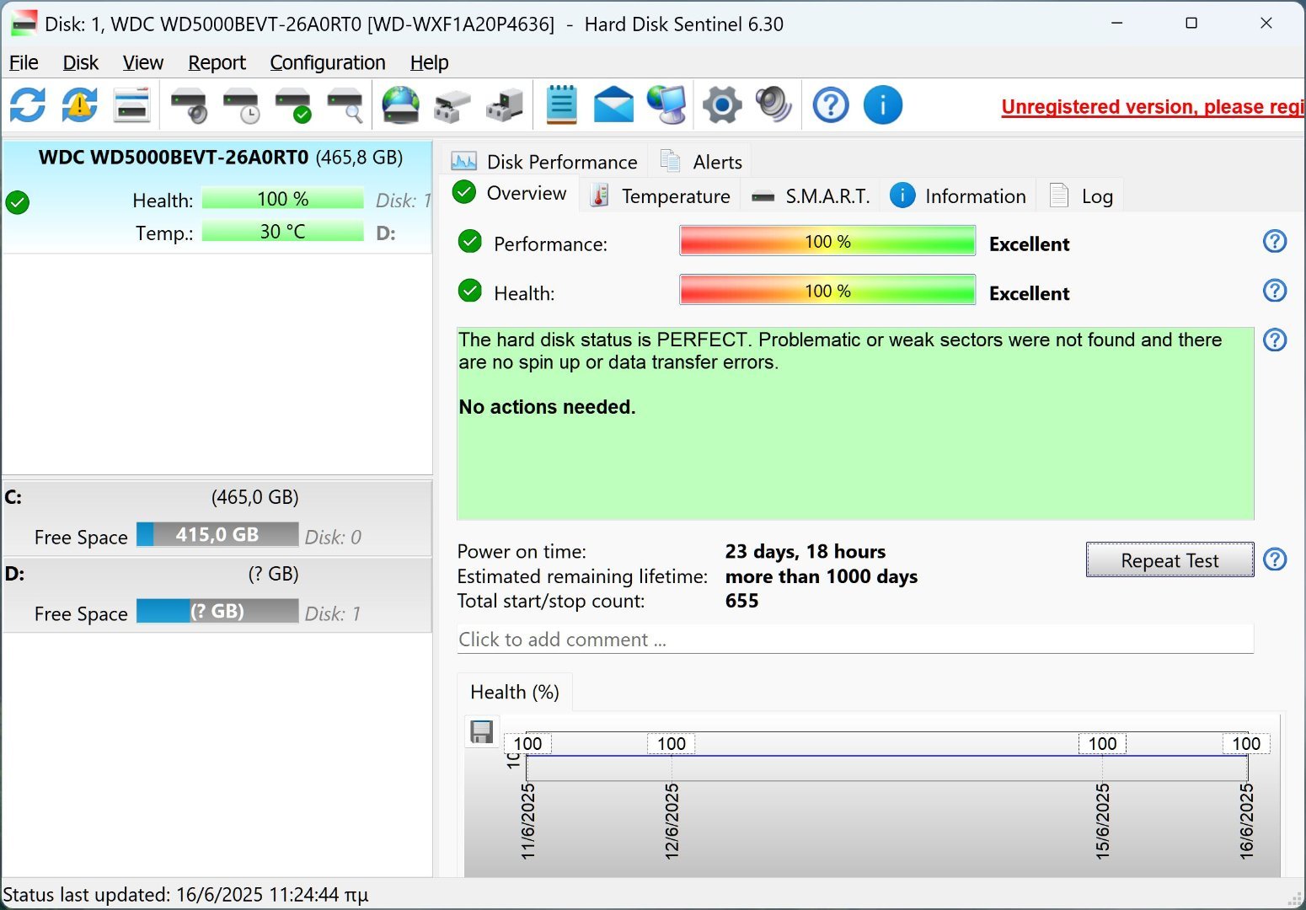Click the globe with monitor network icon

point(666,105)
